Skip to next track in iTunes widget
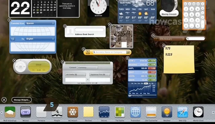Image resolution: width=215 pixels, height=124 pixels. coord(24,67)
